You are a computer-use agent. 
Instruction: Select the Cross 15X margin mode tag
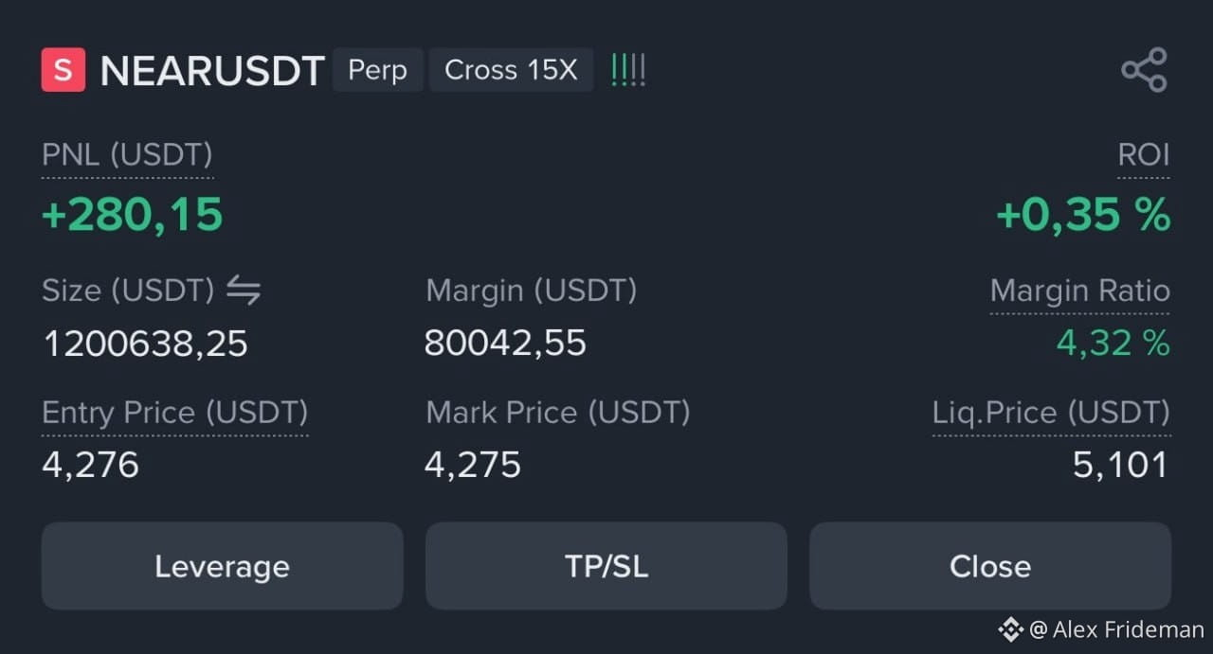click(512, 70)
